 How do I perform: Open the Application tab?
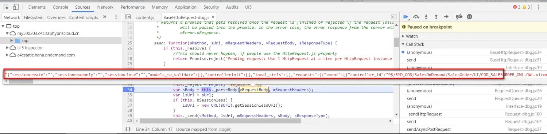[x=186, y=7]
